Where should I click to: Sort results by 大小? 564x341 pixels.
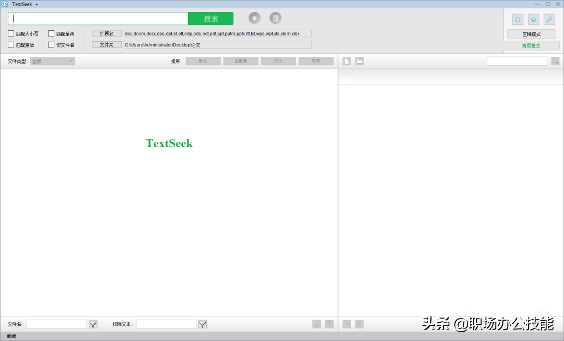278,61
